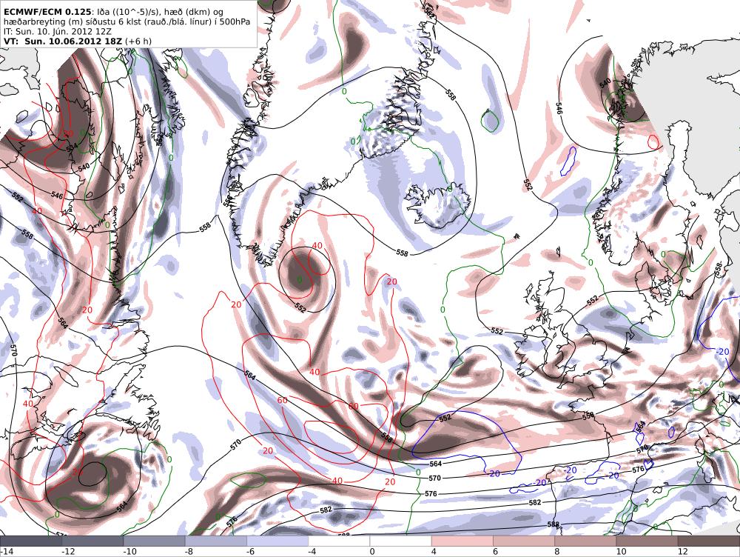Click the colorbar swatch between 8 and 10

pyautogui.click(x=585, y=541)
